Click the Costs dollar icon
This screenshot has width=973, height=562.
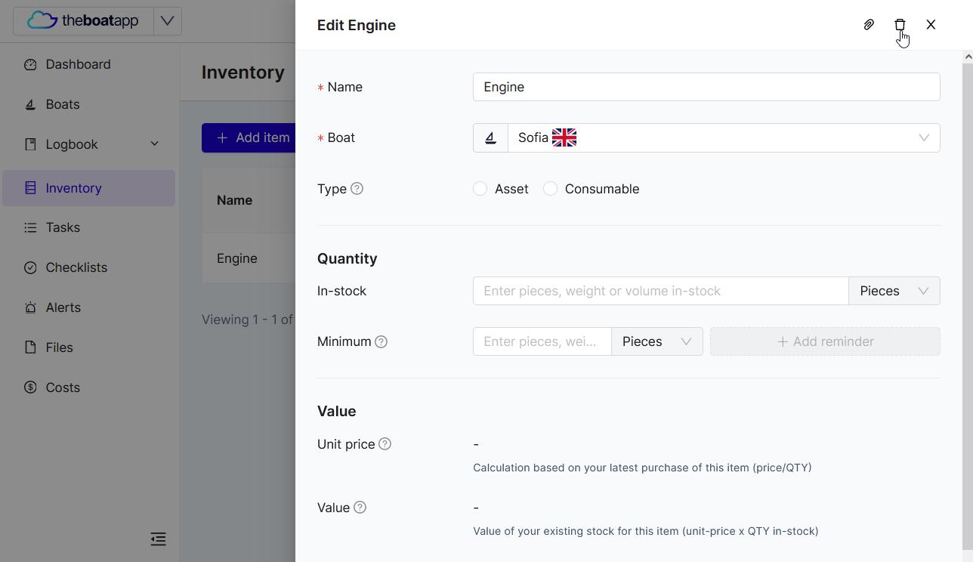(x=30, y=388)
